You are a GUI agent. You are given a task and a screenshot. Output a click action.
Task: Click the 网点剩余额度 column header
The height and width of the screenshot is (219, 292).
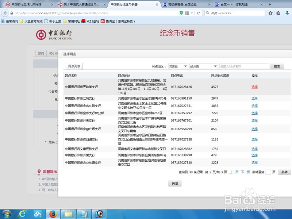(220, 76)
